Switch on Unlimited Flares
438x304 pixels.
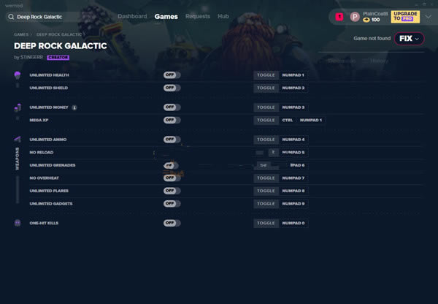point(172,191)
